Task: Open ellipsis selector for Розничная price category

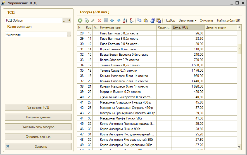Action: [69, 34]
